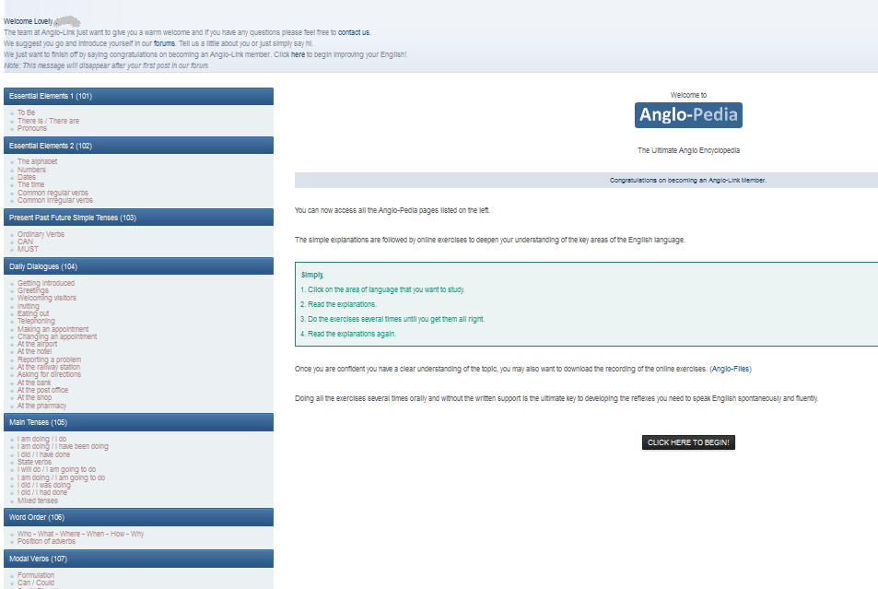878x589 pixels.
Task: Open the Telephoning dialogue
Action: [x=36, y=321]
